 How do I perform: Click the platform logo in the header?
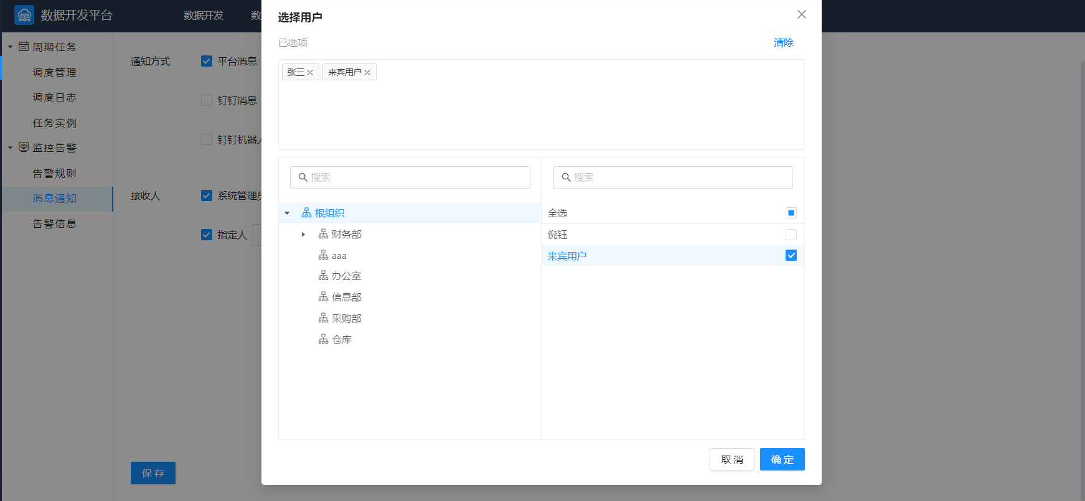pyautogui.click(x=24, y=15)
